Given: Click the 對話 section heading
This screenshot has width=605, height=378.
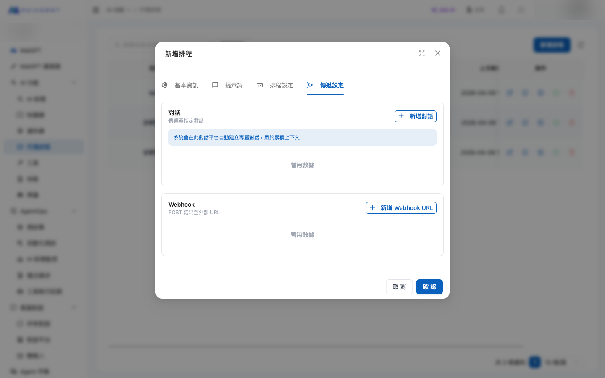Looking at the screenshot, I should [x=174, y=113].
